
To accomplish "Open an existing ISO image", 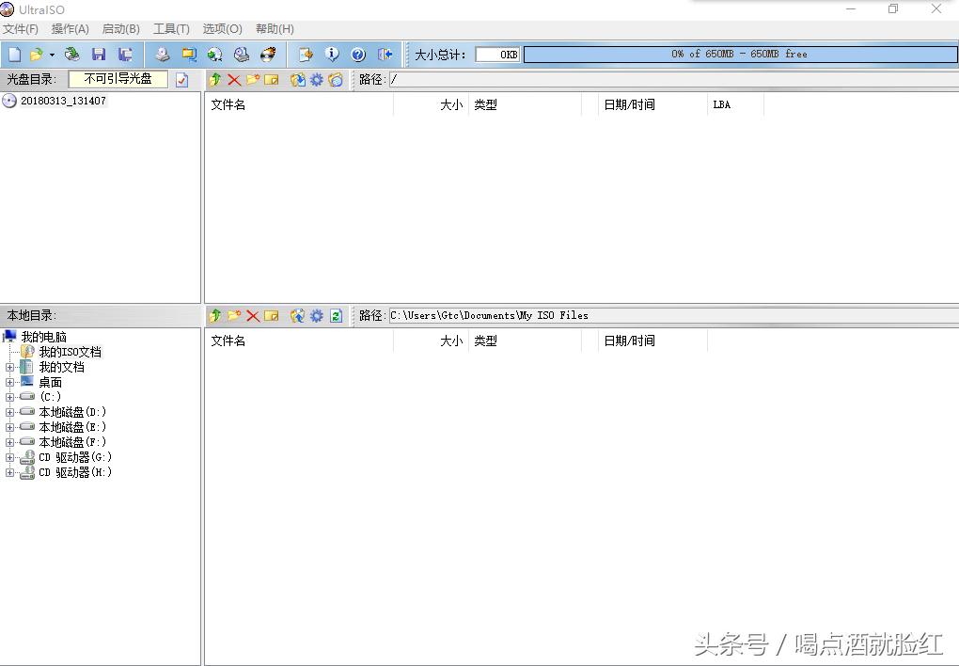I will click(x=34, y=54).
